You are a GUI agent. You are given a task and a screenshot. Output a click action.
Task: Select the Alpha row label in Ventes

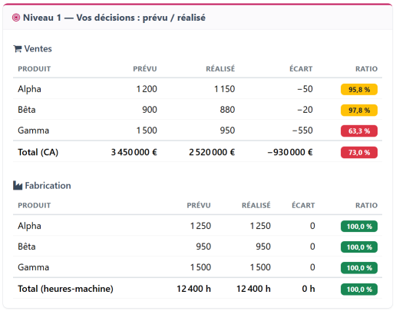(29, 89)
